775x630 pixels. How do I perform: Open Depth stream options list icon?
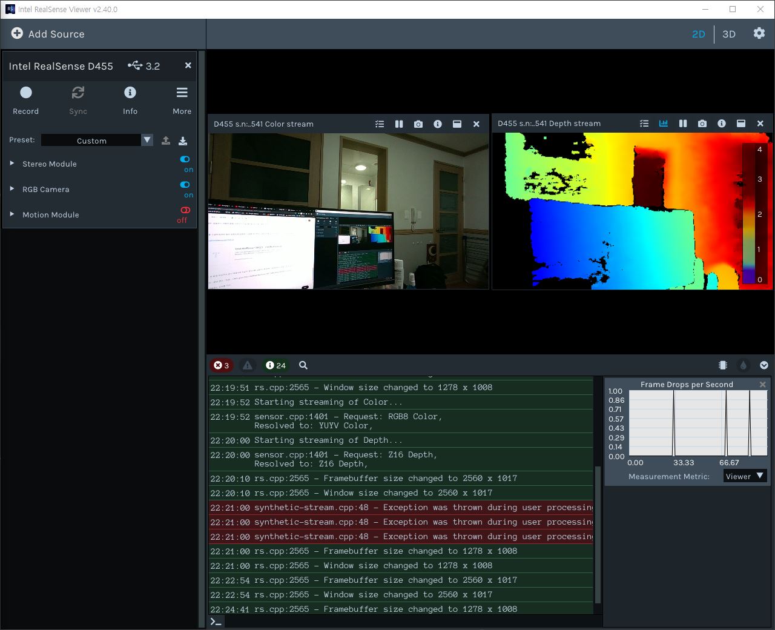pos(644,123)
